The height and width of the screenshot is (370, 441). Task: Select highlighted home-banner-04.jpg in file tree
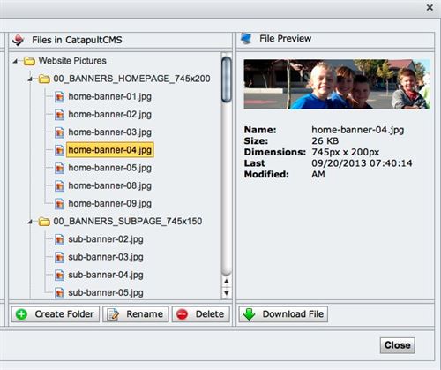pyautogui.click(x=110, y=150)
